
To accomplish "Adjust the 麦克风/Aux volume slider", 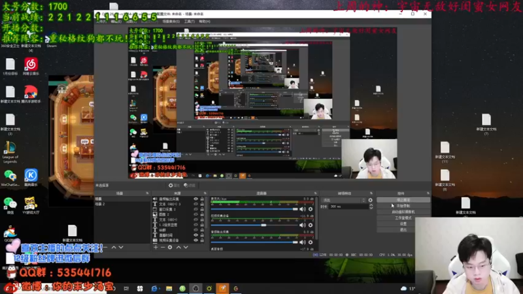I will click(x=254, y=209).
